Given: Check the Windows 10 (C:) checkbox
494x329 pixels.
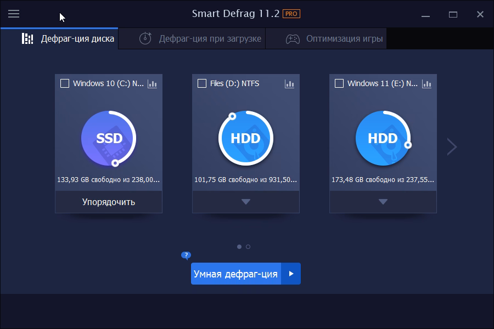Looking at the screenshot, I should click(x=65, y=83).
